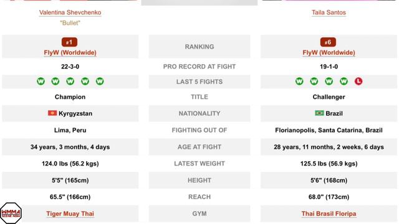Click Shevchenko's 22-3-0 pro record
The width and height of the screenshot is (399, 224).
coord(70,67)
